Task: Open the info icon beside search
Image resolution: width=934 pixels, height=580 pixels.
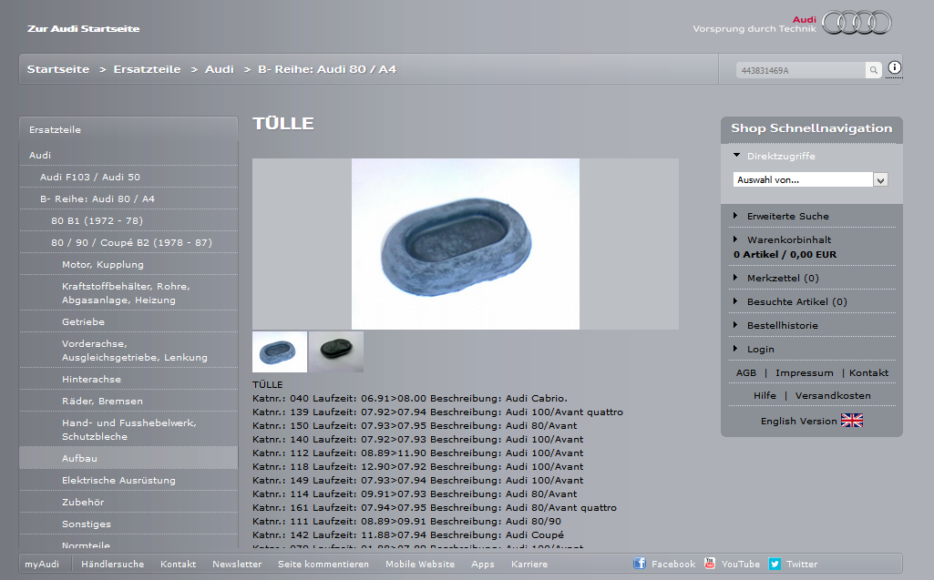Action: [x=894, y=68]
